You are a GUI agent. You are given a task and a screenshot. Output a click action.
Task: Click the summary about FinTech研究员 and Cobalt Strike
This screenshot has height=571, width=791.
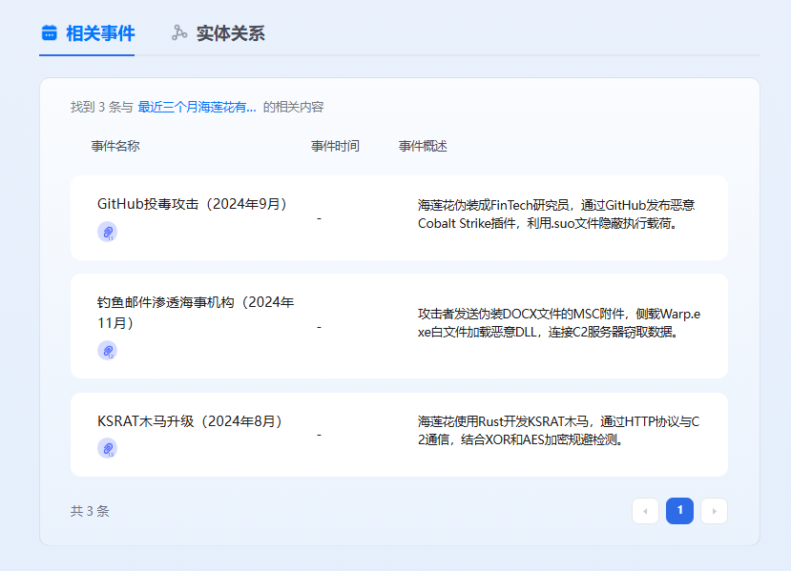[x=556, y=214]
